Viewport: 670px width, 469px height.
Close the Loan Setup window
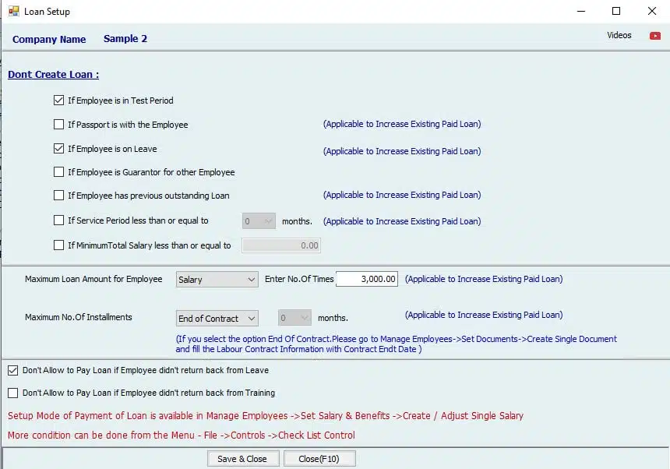[x=652, y=11]
